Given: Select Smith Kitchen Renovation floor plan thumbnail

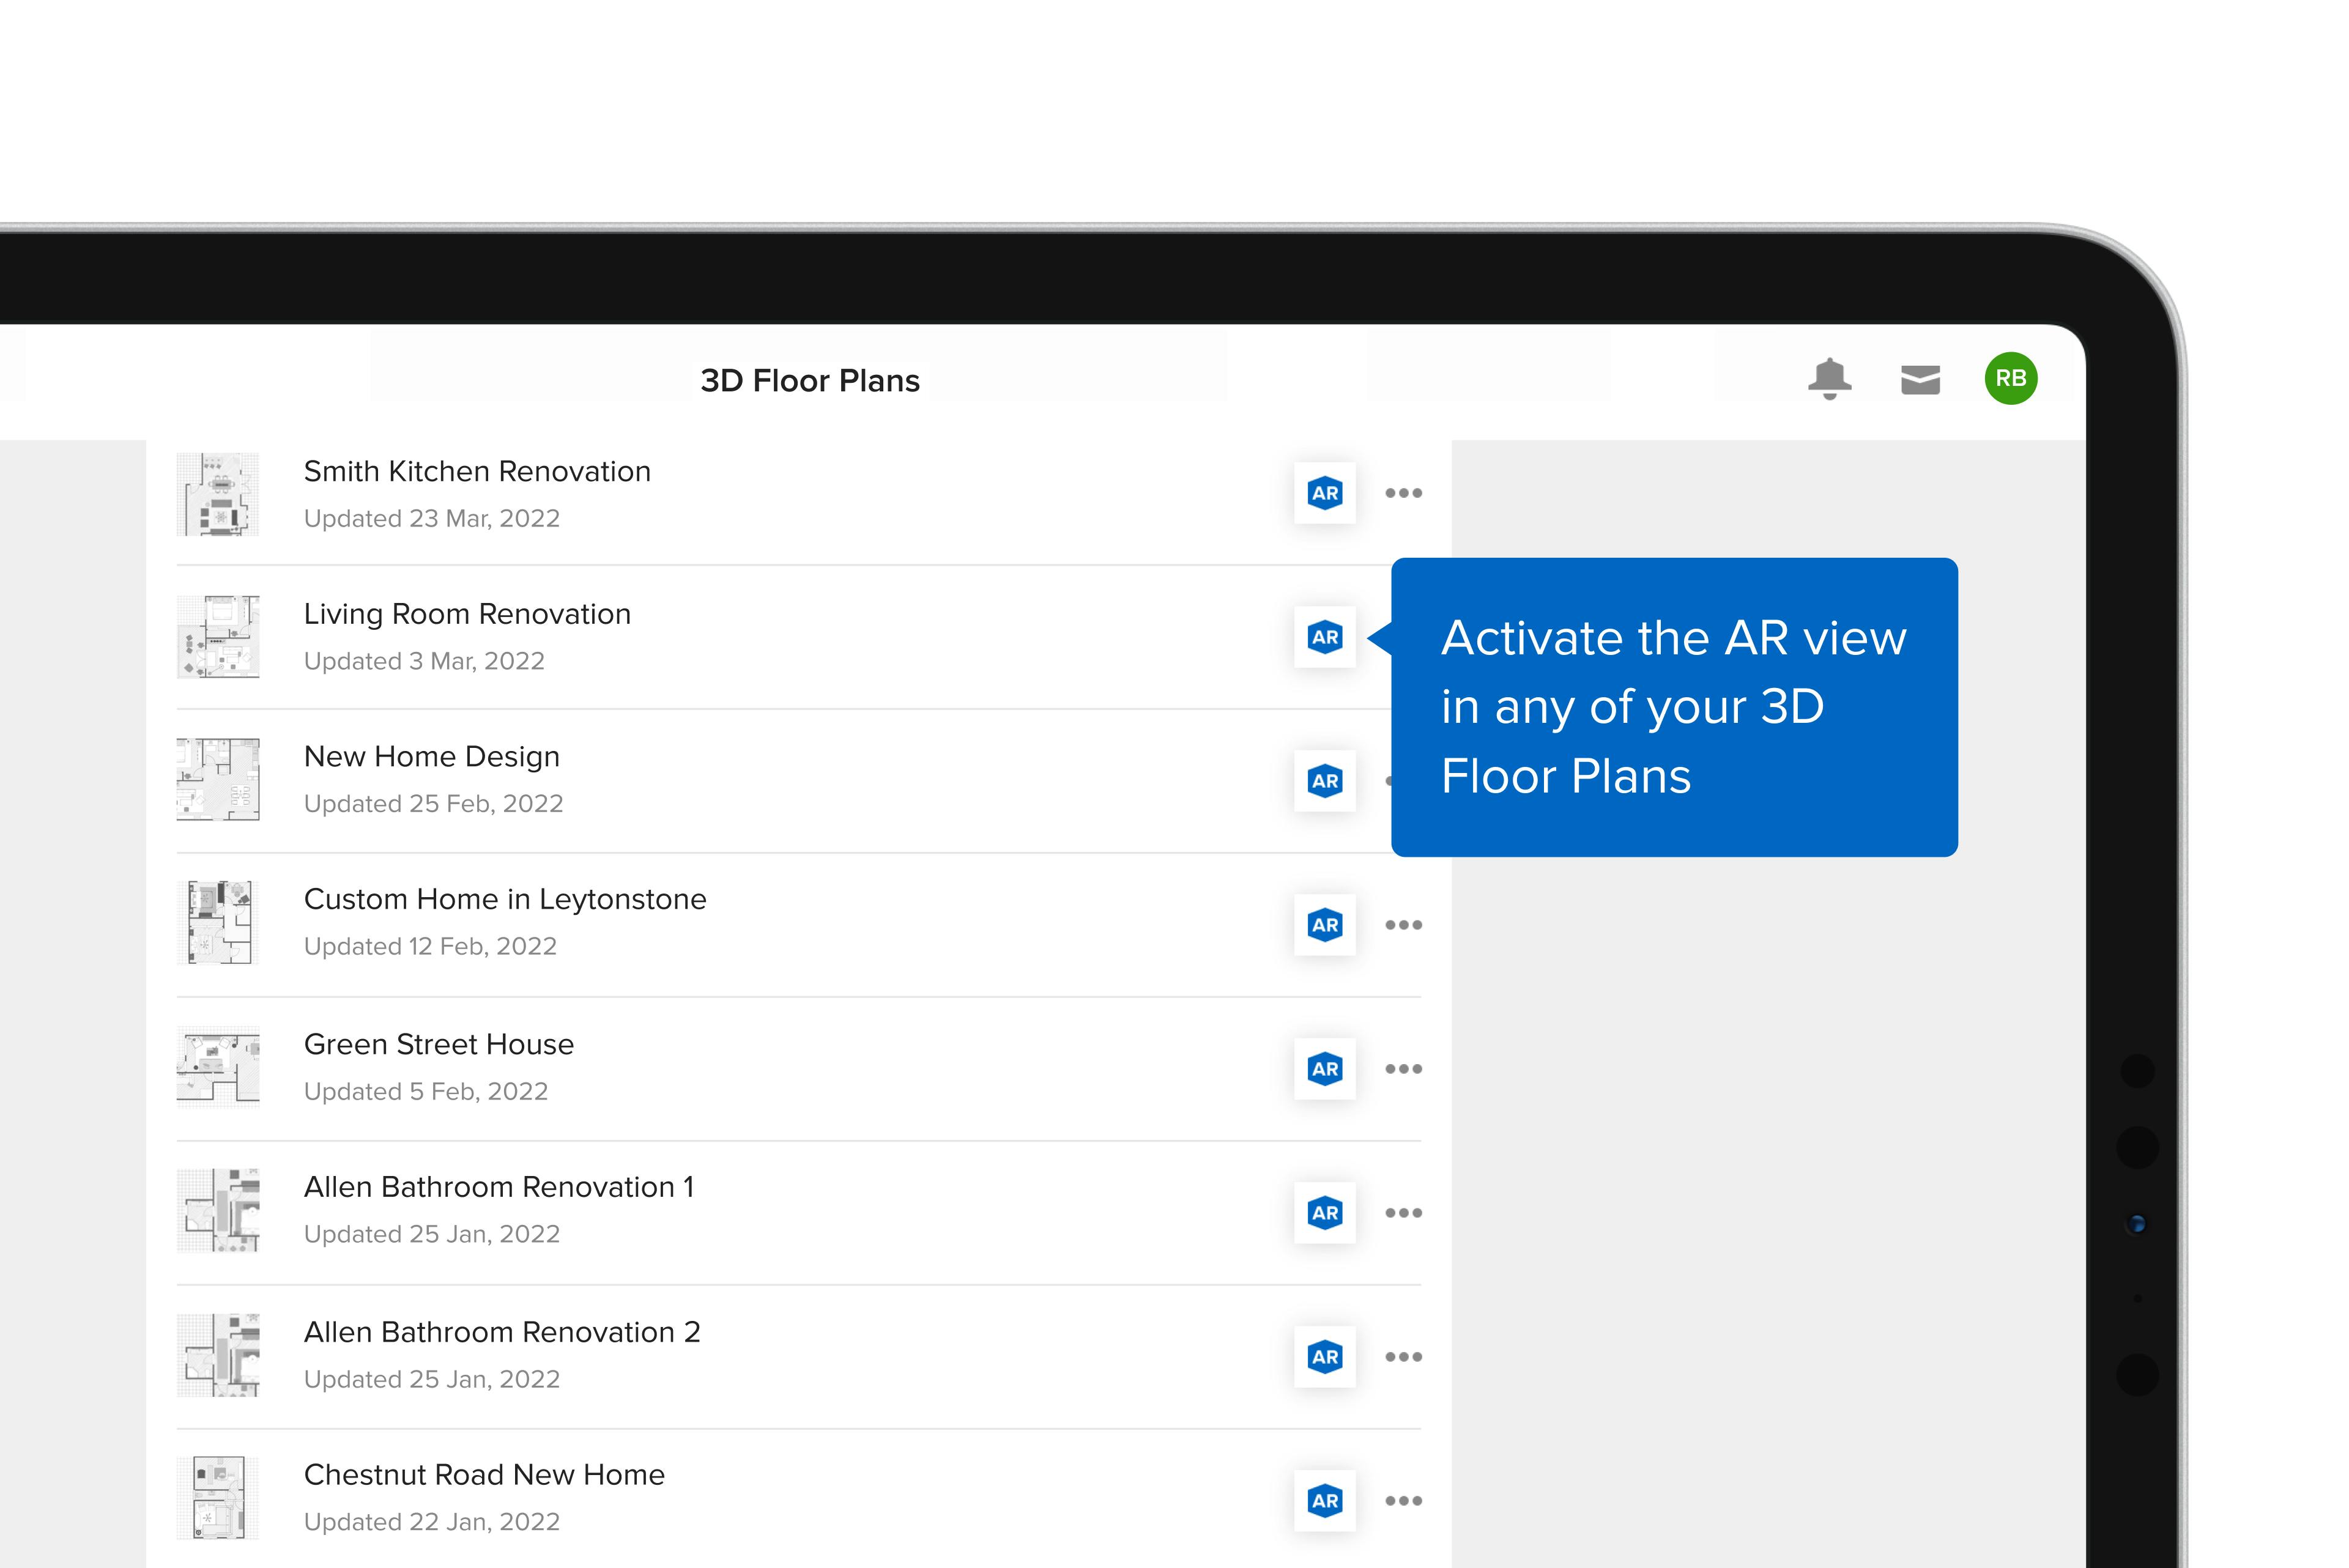Looking at the screenshot, I should [218, 494].
